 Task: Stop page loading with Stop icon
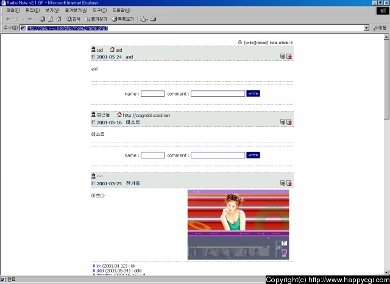point(43,19)
